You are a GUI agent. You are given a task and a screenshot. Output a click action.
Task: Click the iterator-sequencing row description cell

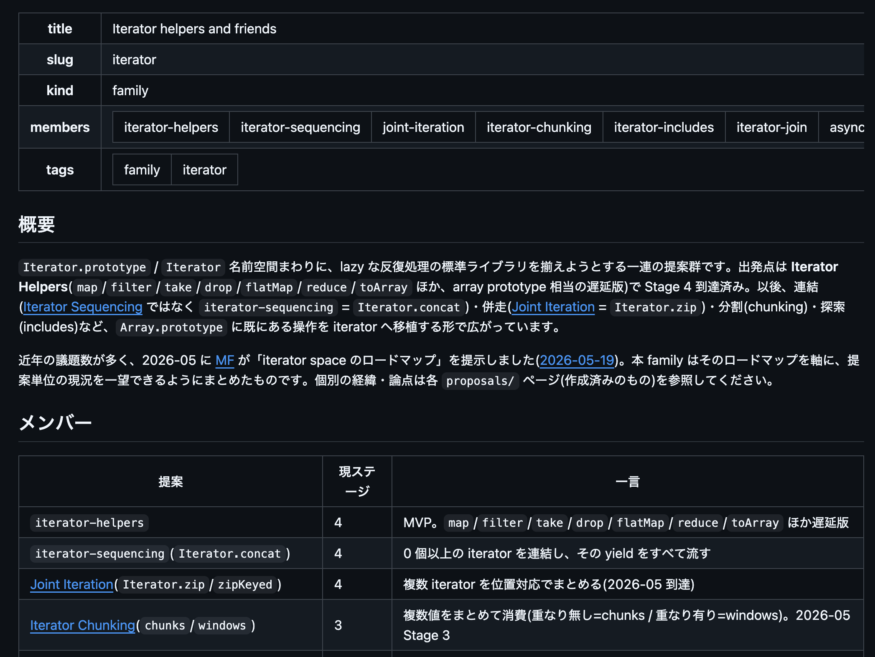[x=628, y=553]
